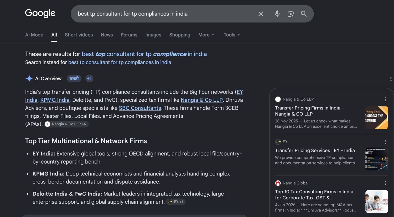Open the Shopping tab
The height and width of the screenshot is (217, 394).
tap(180, 35)
